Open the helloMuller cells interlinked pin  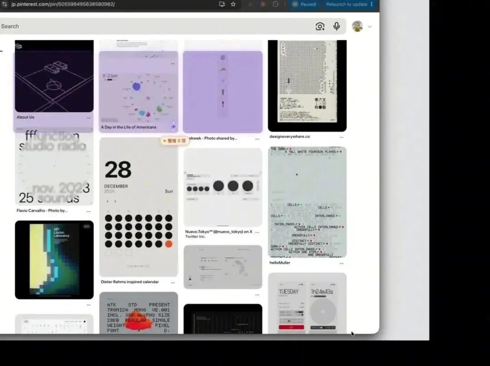(307, 202)
